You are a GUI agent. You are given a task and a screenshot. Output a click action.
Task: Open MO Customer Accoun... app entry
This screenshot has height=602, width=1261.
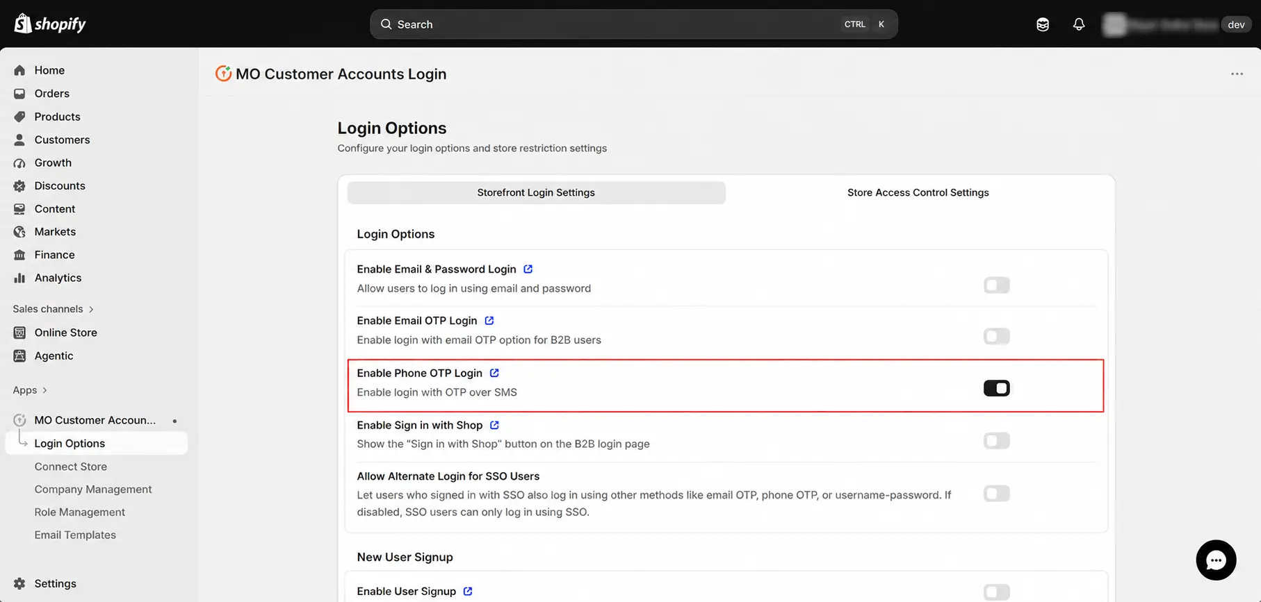95,420
